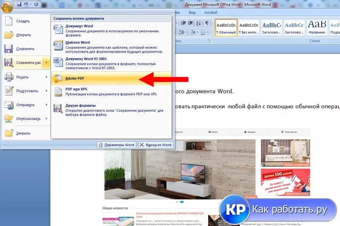Apply the Название style

(x=317, y=28)
